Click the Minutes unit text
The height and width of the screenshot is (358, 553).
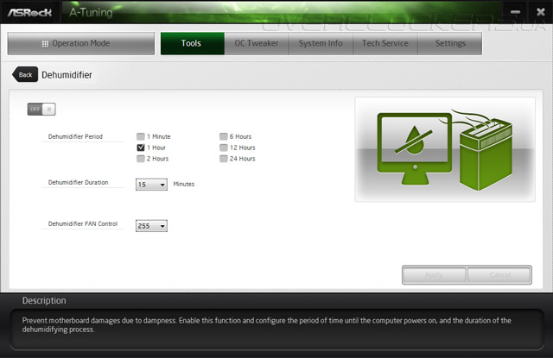(x=184, y=184)
